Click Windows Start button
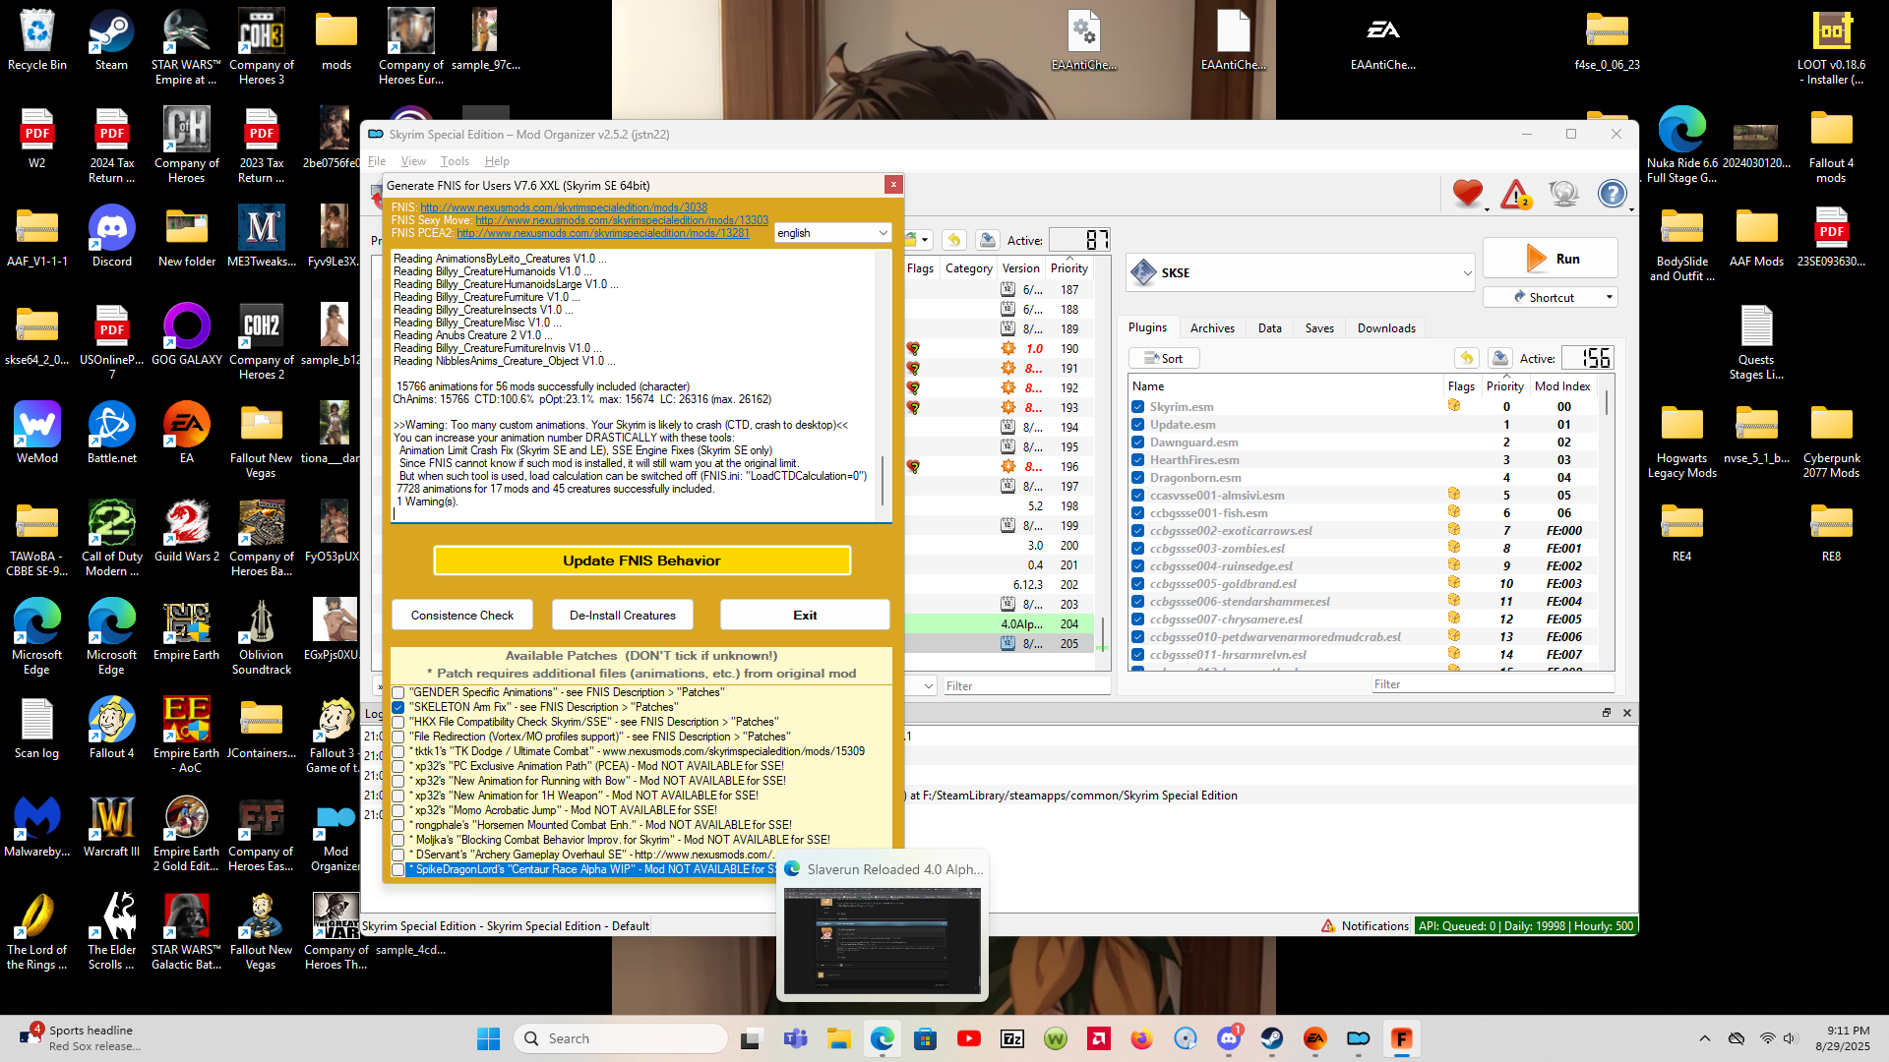This screenshot has height=1062, width=1889. click(x=489, y=1038)
